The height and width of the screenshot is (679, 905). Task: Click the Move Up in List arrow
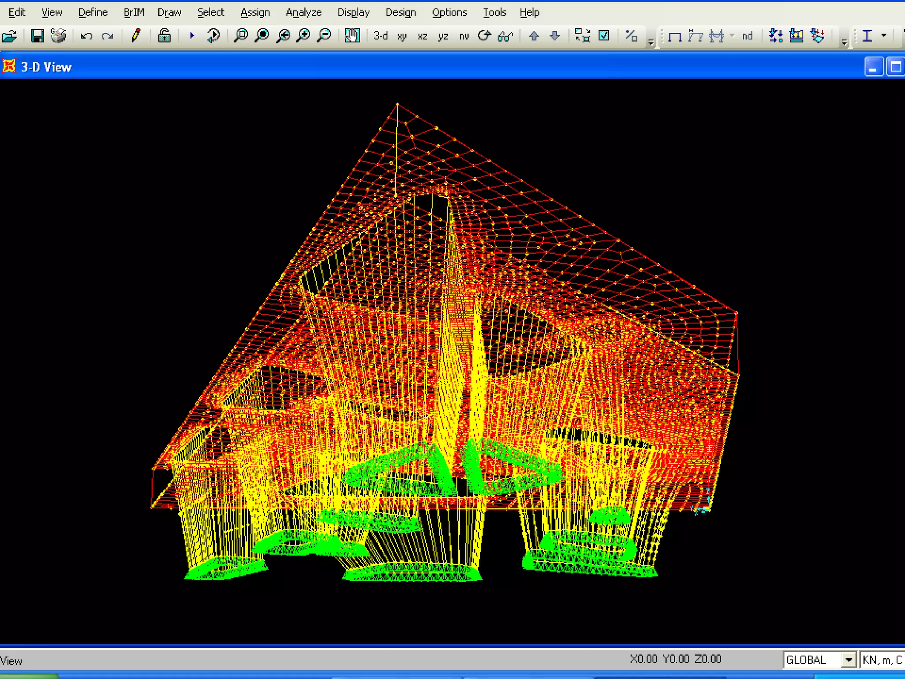point(534,36)
